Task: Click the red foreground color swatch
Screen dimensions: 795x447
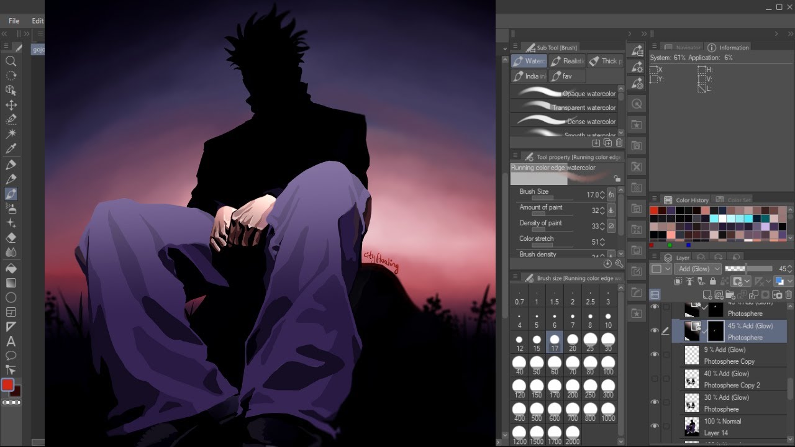Action: pos(7,386)
